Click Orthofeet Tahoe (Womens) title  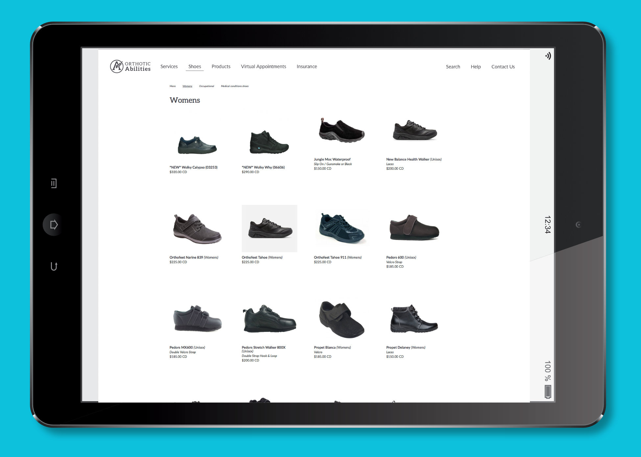[x=262, y=257]
